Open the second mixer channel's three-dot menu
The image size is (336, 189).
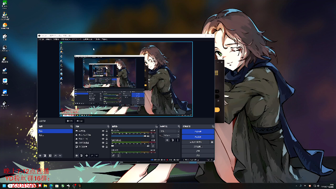pyautogui.click(x=153, y=146)
